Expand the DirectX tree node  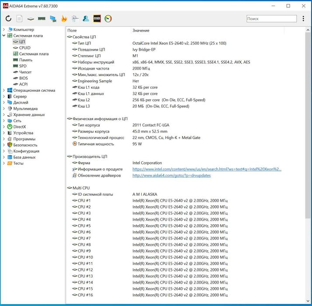(4, 127)
